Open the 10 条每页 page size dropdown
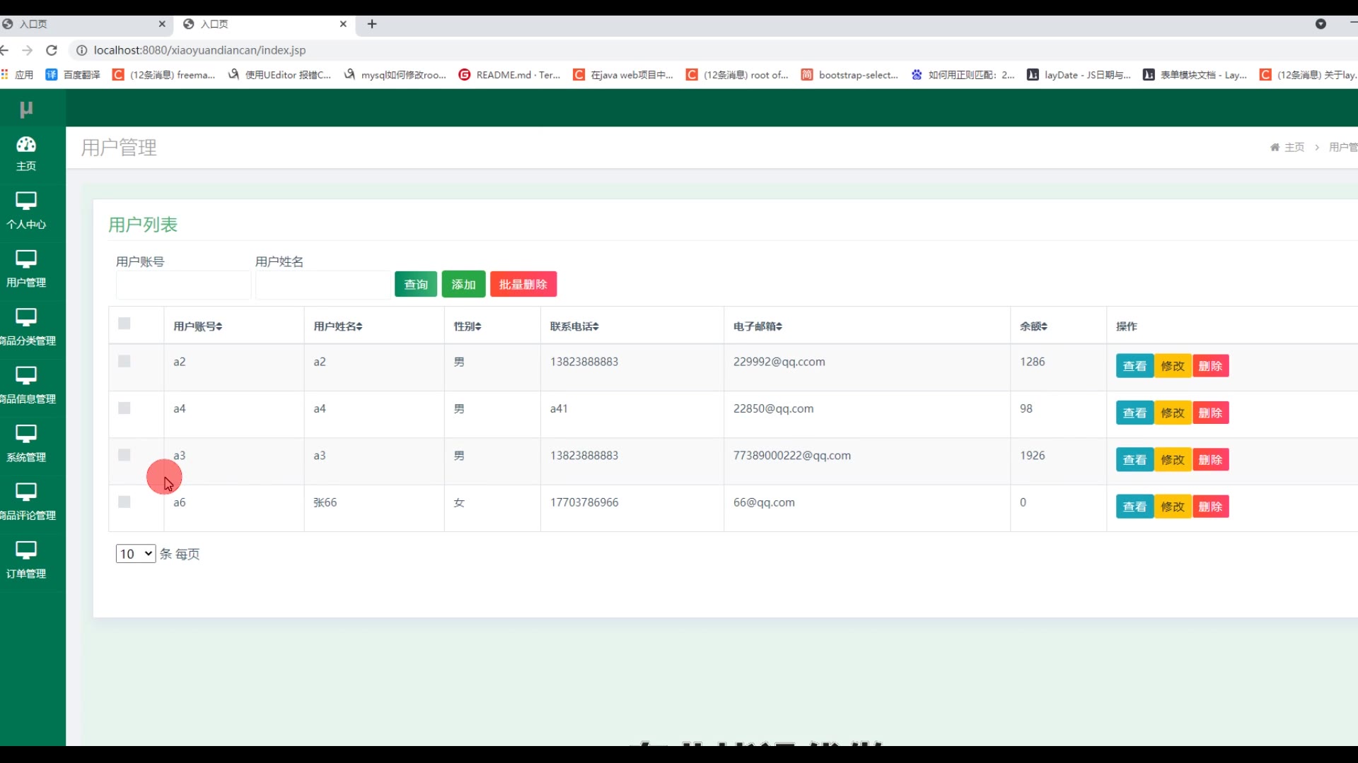 click(x=135, y=554)
